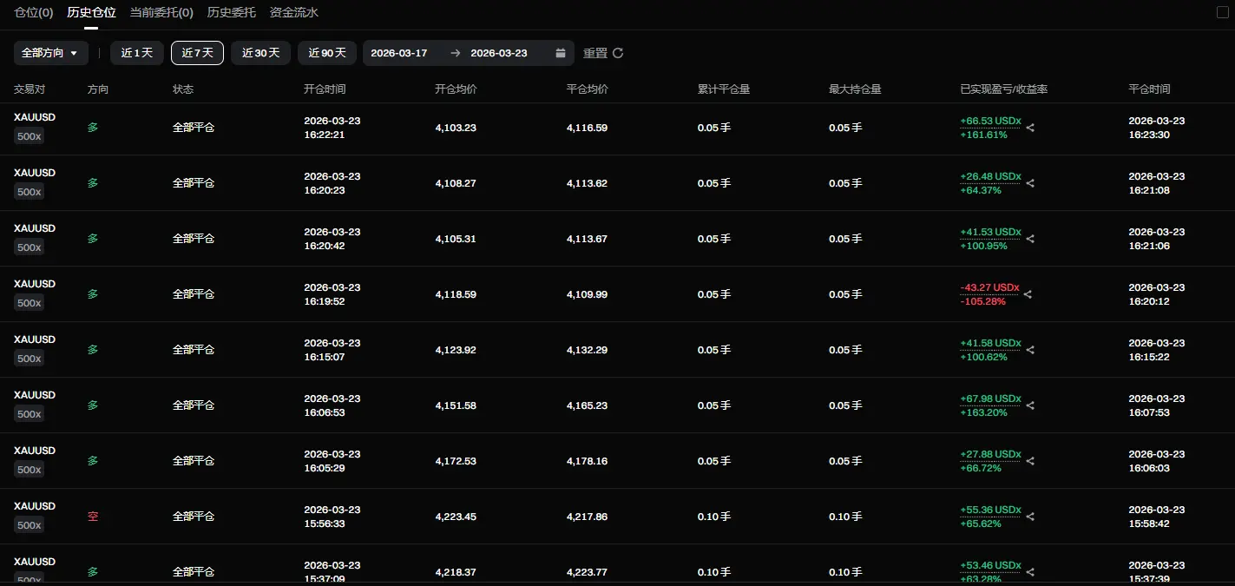Share the +41.53 USDx trade result

pyautogui.click(x=1030, y=239)
